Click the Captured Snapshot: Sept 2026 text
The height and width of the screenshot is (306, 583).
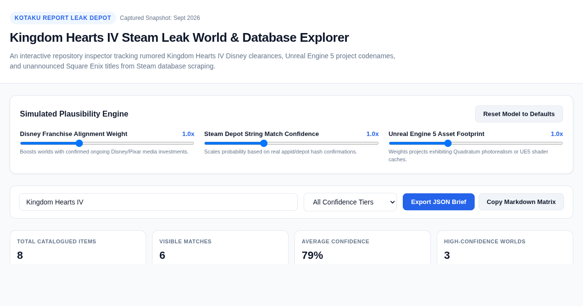160,18
